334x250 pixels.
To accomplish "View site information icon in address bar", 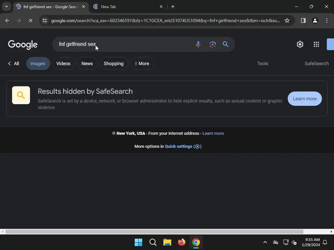I will (x=45, y=21).
